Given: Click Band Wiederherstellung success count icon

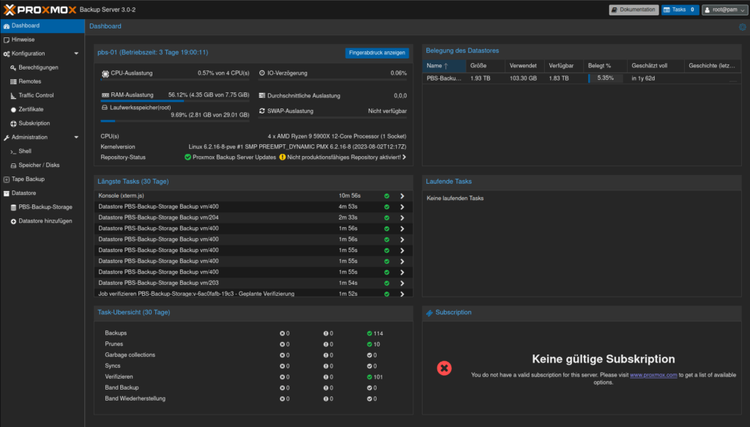Looking at the screenshot, I should tap(369, 398).
